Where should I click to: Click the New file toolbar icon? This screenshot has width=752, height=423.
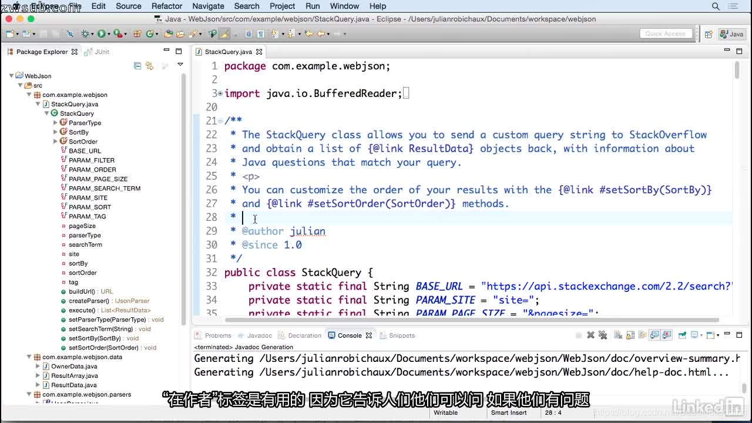tap(10, 33)
